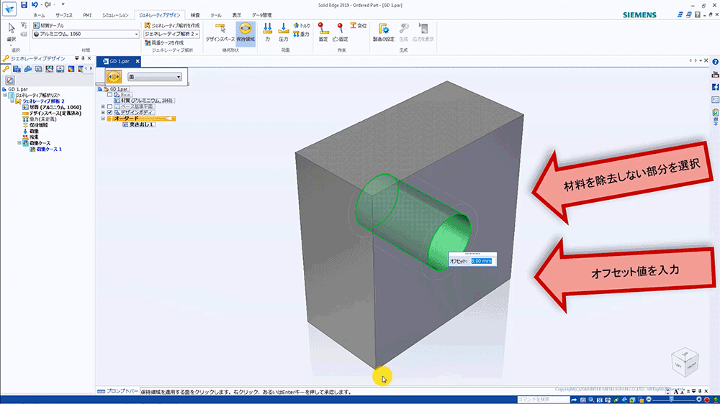
Task: Select the 選択 (Select) arrow tool
Action: click(x=11, y=32)
